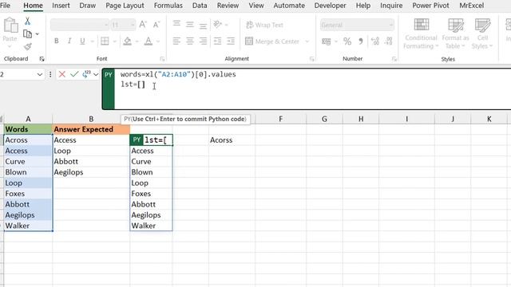Open Font settings dialog launcher

pyautogui.click(x=162, y=59)
